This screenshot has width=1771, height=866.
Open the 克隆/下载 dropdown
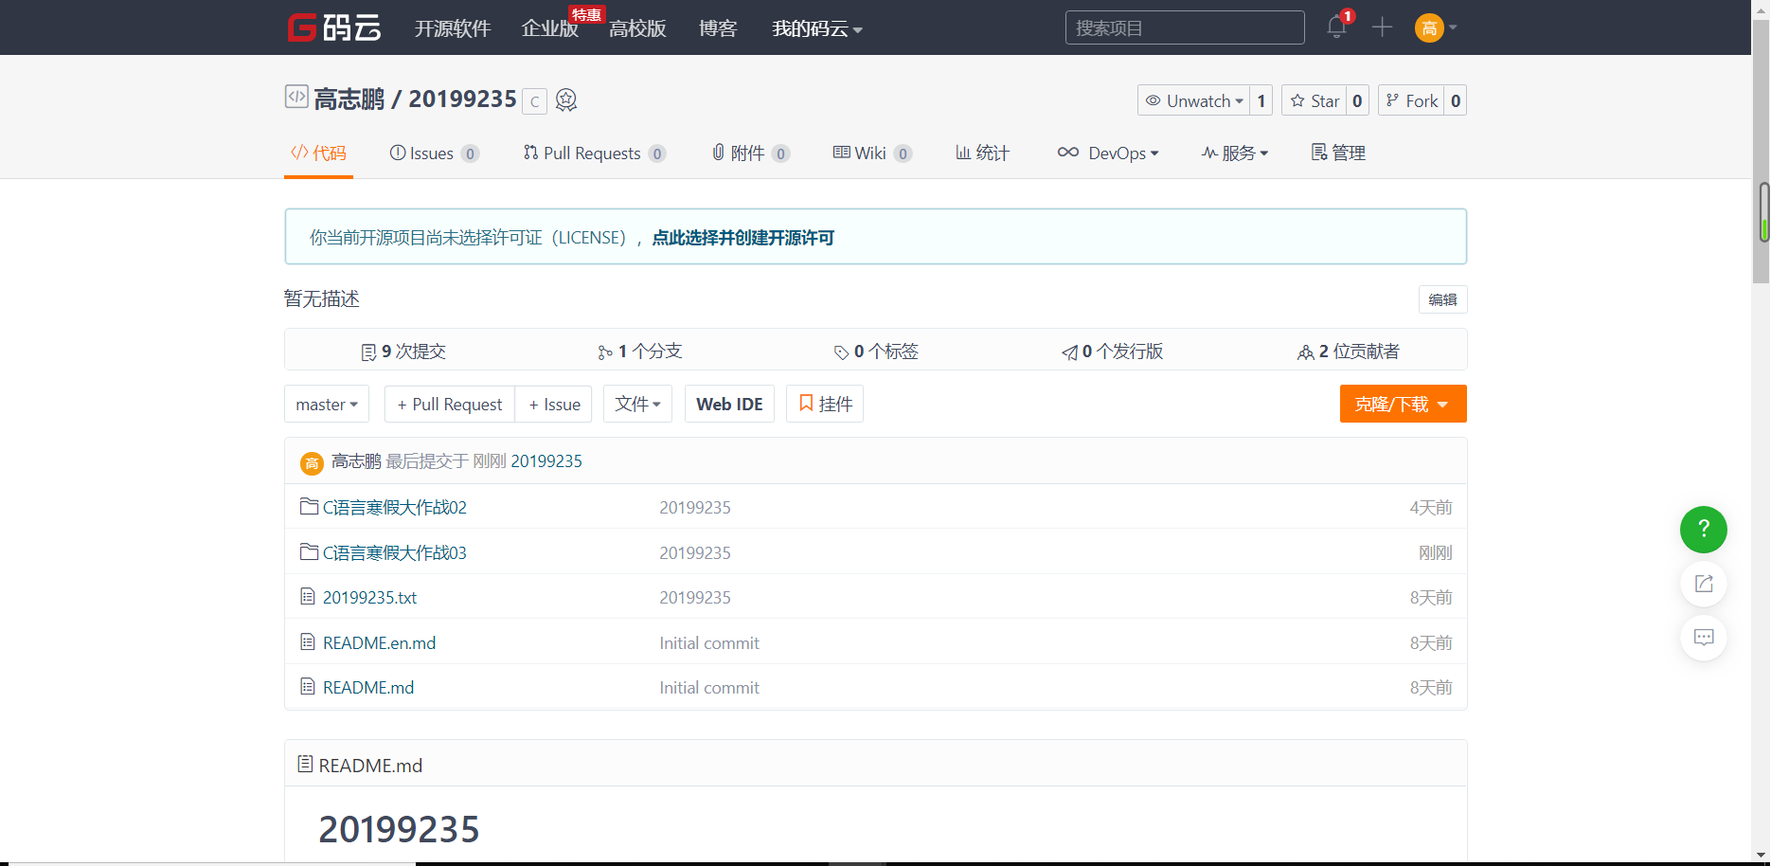(1403, 404)
